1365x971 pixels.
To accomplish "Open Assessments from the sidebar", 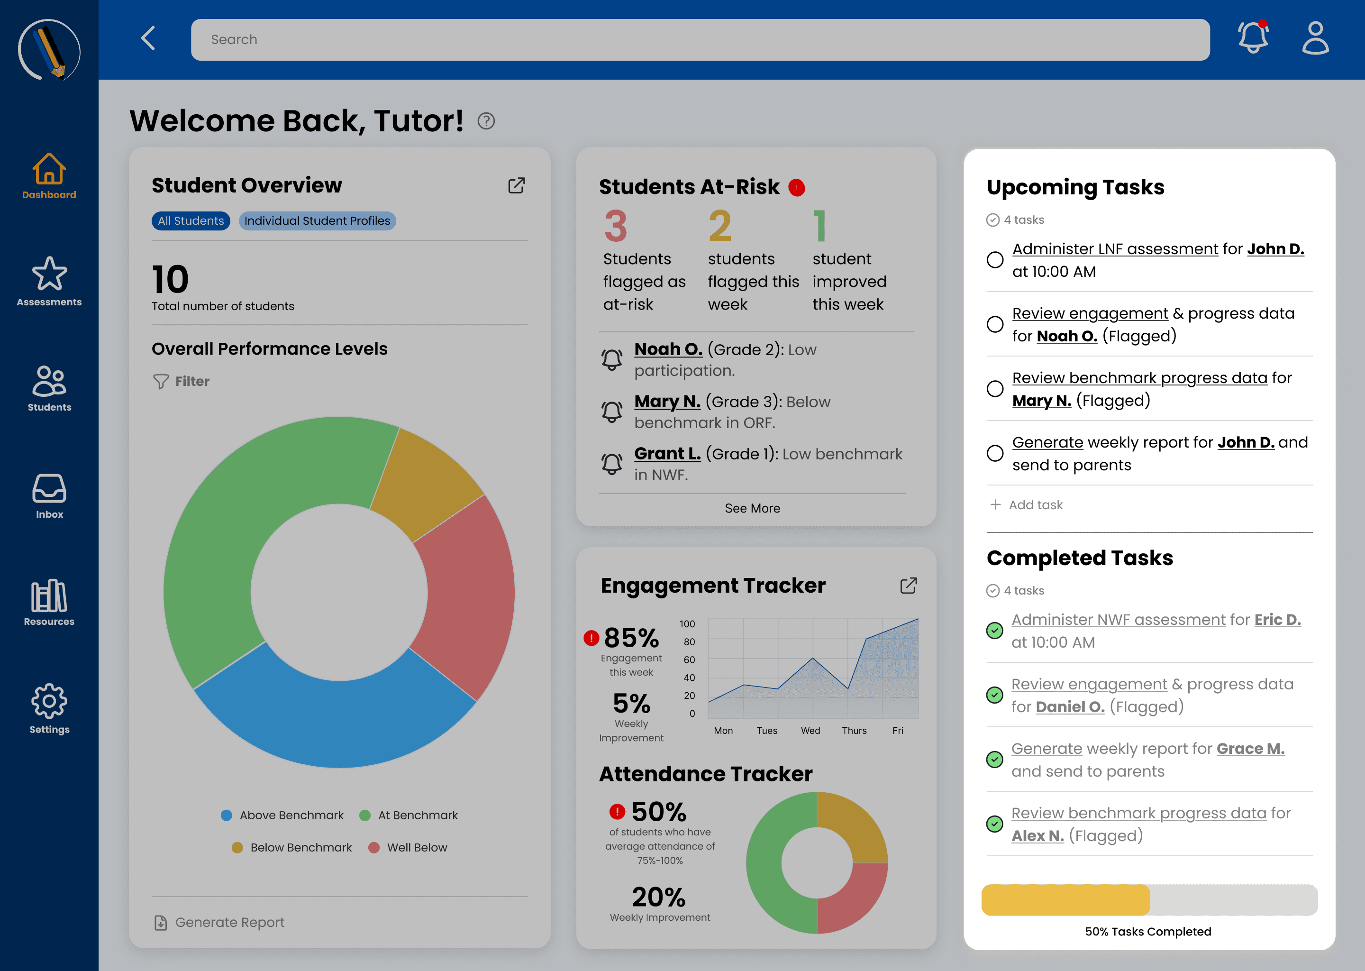I will (x=49, y=282).
